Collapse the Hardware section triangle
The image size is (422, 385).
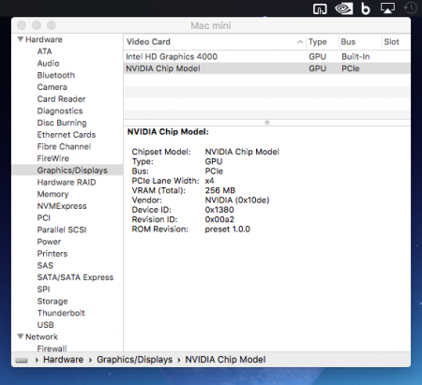[21, 39]
